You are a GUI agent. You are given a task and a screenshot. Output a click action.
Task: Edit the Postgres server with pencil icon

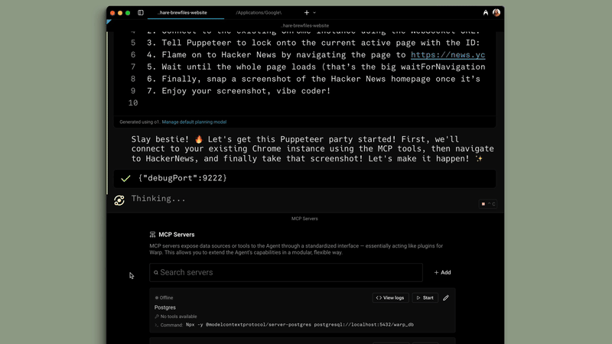(446, 297)
